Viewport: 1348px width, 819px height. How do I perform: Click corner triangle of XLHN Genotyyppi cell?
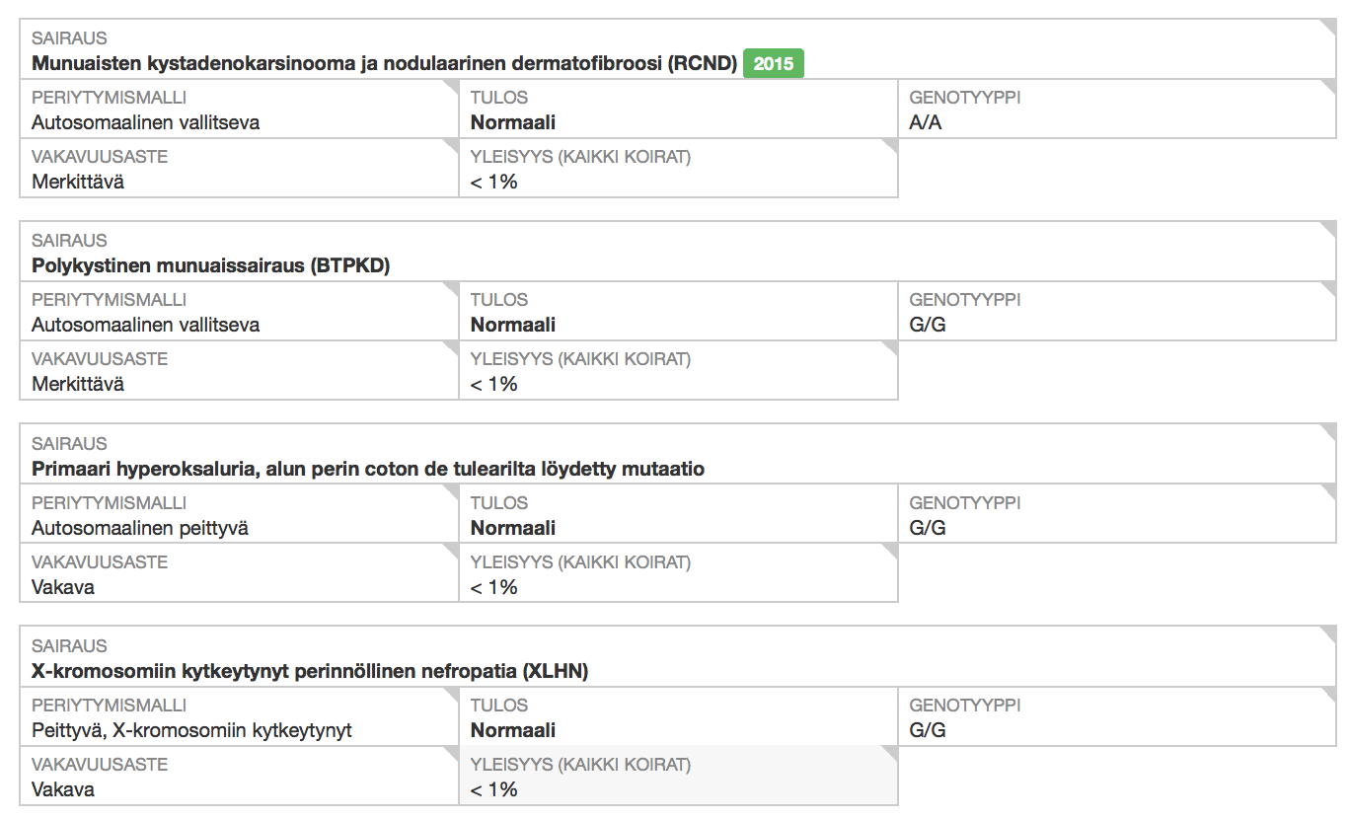click(1329, 693)
